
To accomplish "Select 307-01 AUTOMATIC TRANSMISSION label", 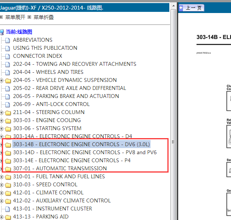I will [x=60, y=168].
